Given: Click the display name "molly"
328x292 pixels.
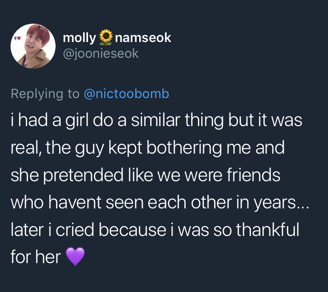Looking at the screenshot, I should tap(79, 38).
